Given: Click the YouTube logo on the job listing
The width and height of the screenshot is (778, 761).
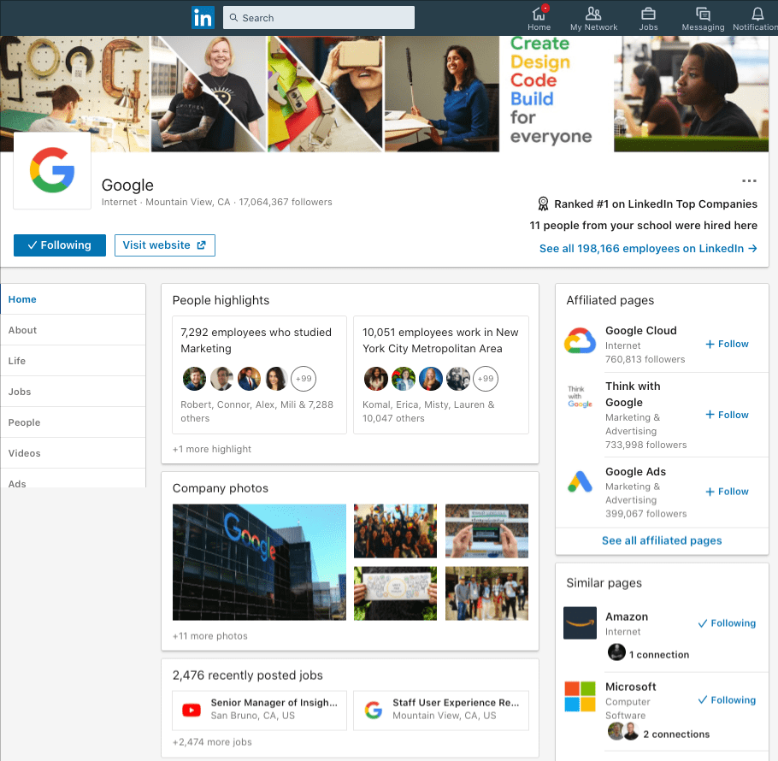Looking at the screenshot, I should pyautogui.click(x=192, y=710).
